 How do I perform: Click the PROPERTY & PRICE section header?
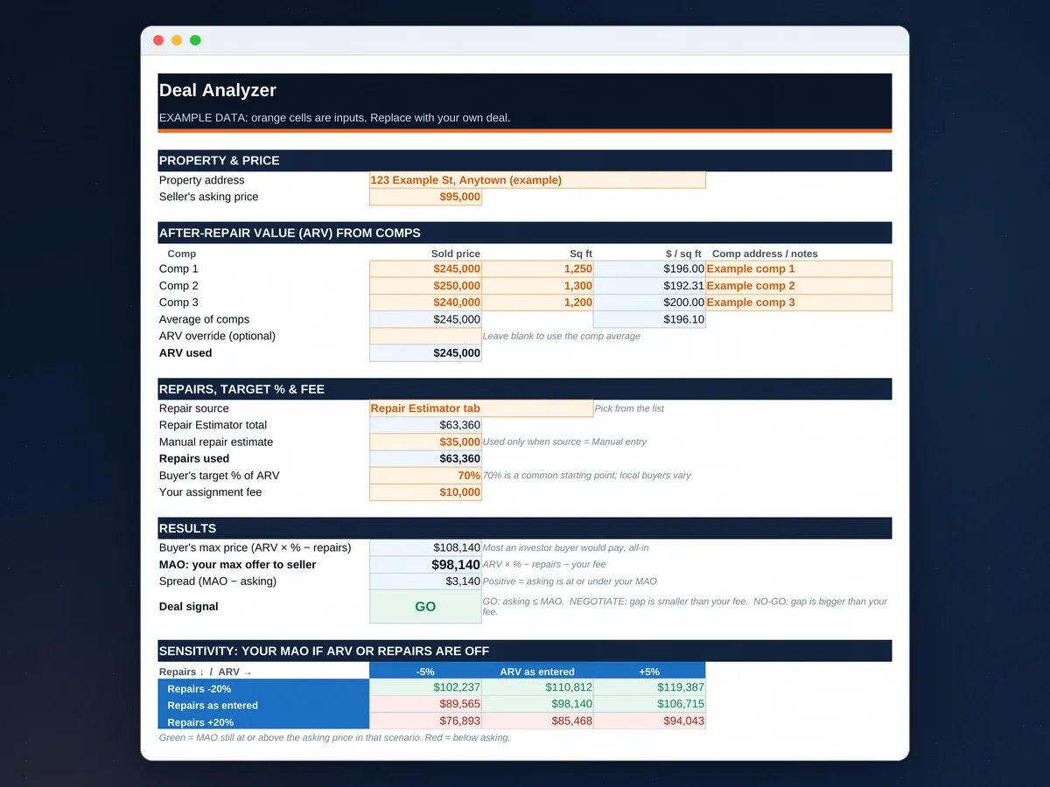tap(525, 161)
